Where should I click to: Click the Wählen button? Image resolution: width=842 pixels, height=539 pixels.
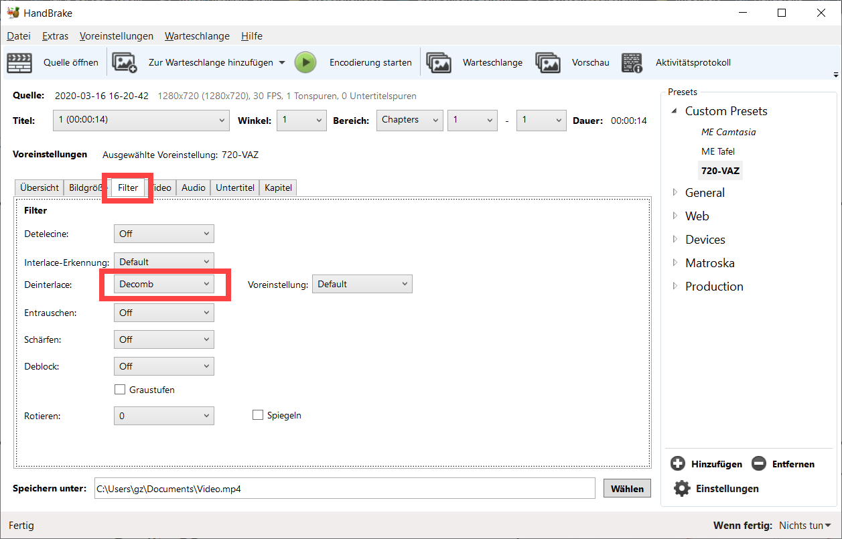pos(627,489)
